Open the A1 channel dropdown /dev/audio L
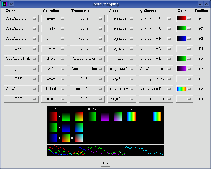 coord(21,18)
